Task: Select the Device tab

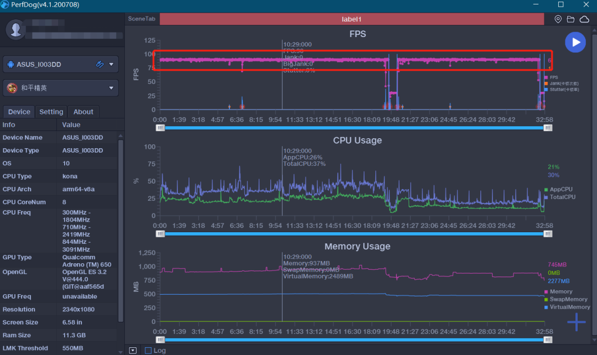Action: tap(19, 112)
